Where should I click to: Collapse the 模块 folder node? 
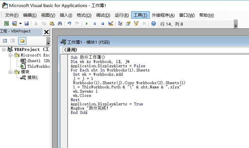[x=11, y=72]
